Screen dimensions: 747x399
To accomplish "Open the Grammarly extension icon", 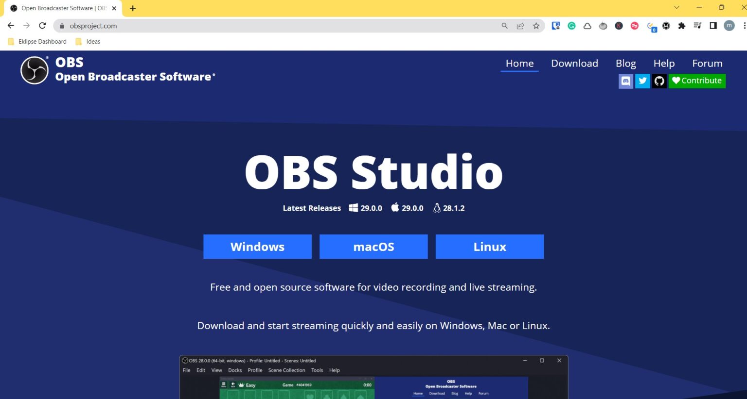I will pyautogui.click(x=571, y=25).
